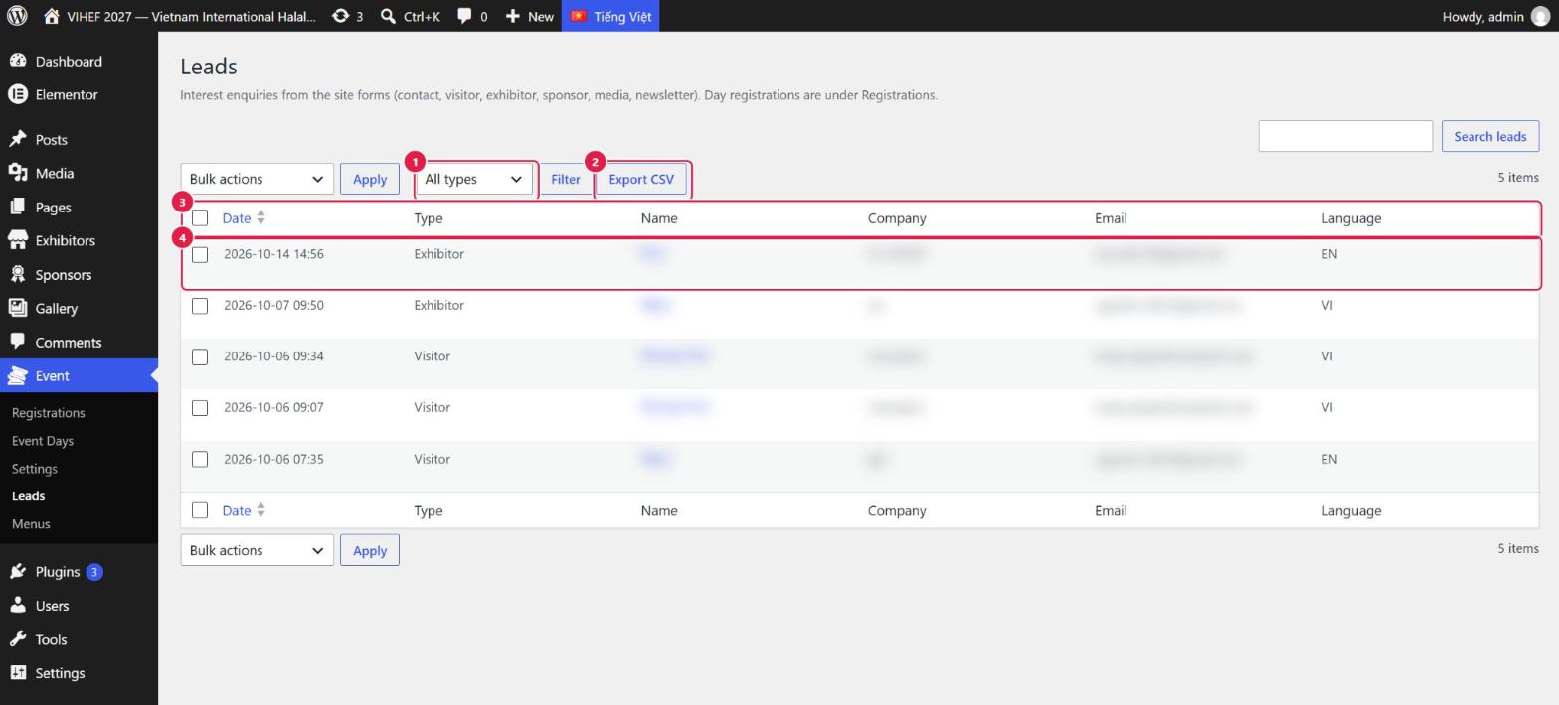Go to Registrations submenu item
The width and height of the screenshot is (1559, 705).
[x=48, y=412]
